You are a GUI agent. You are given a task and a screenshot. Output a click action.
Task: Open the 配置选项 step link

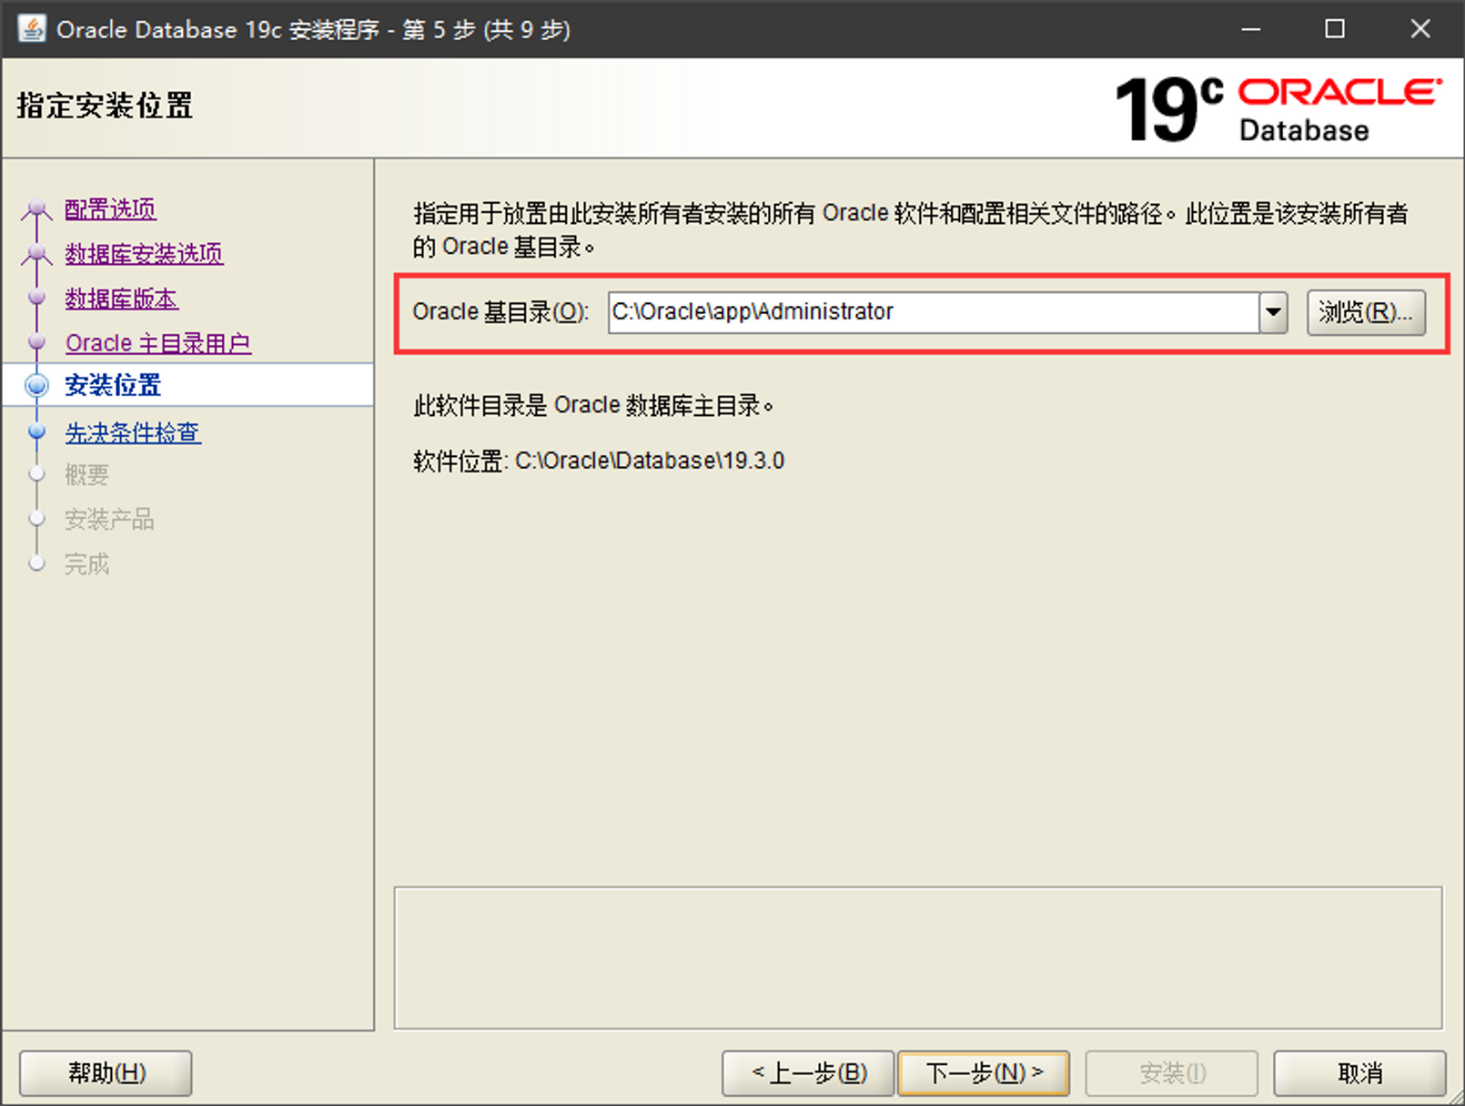point(110,209)
